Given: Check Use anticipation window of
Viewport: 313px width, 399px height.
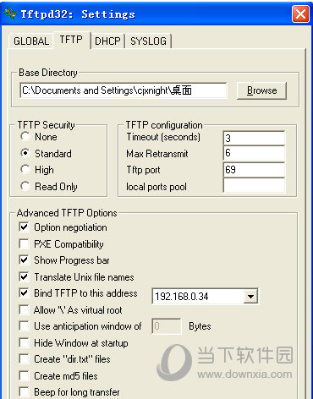Looking at the screenshot, I should tap(24, 326).
